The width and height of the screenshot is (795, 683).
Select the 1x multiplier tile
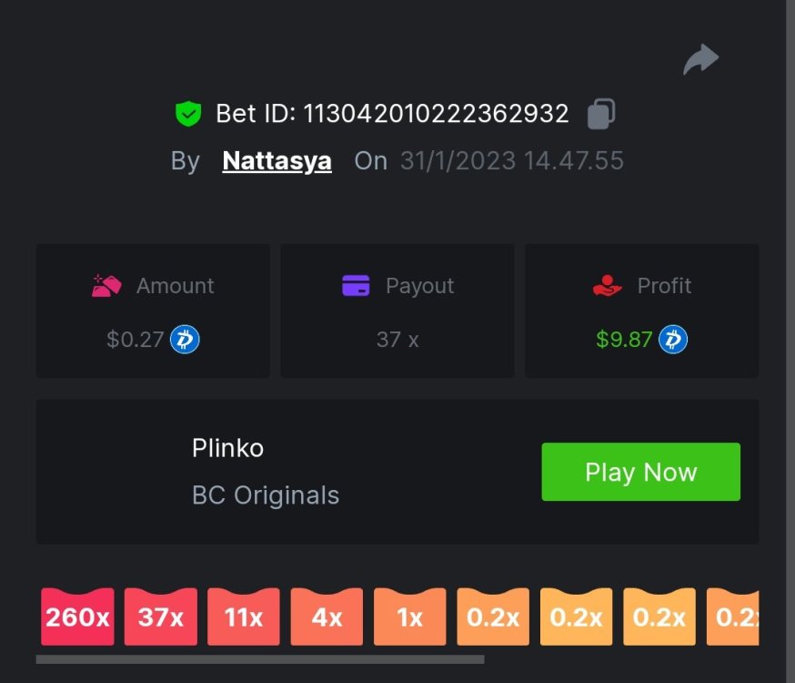(x=409, y=617)
